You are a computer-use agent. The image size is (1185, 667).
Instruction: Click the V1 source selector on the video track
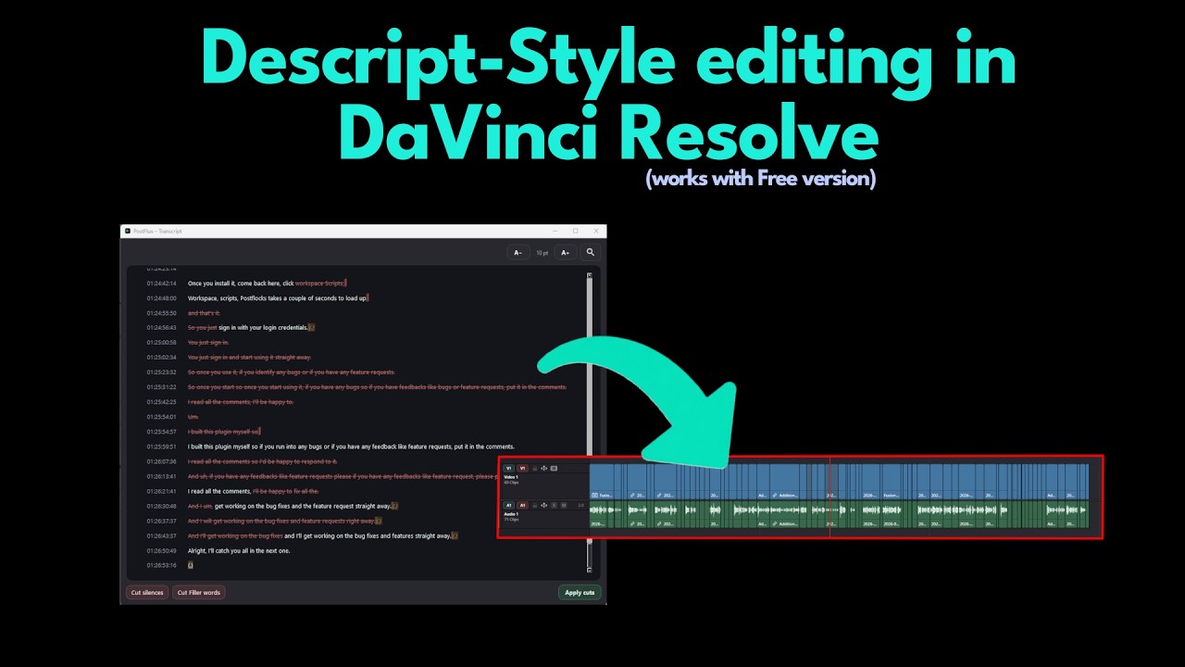click(508, 469)
